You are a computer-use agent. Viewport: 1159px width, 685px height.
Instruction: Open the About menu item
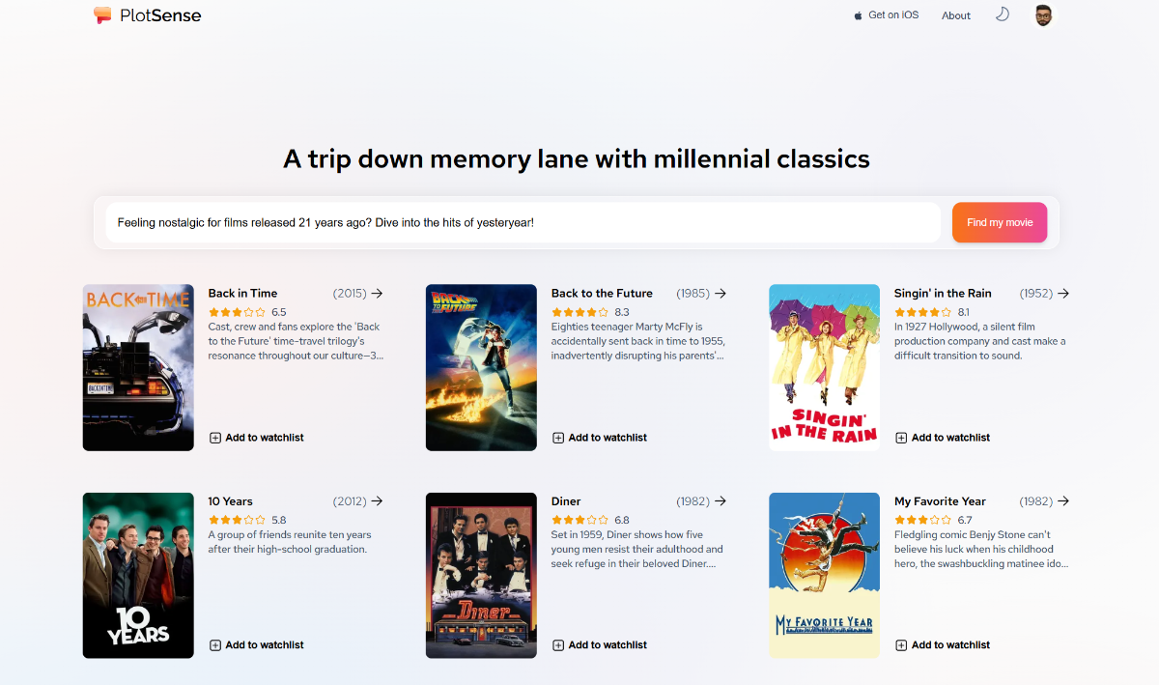coord(956,15)
